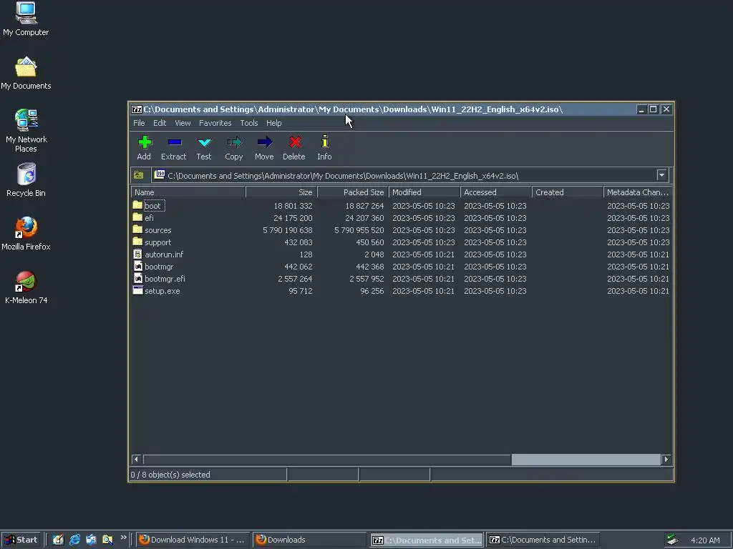Click efi packed size 24 207 360
Viewport: 733px width, 549px height.
coord(364,218)
